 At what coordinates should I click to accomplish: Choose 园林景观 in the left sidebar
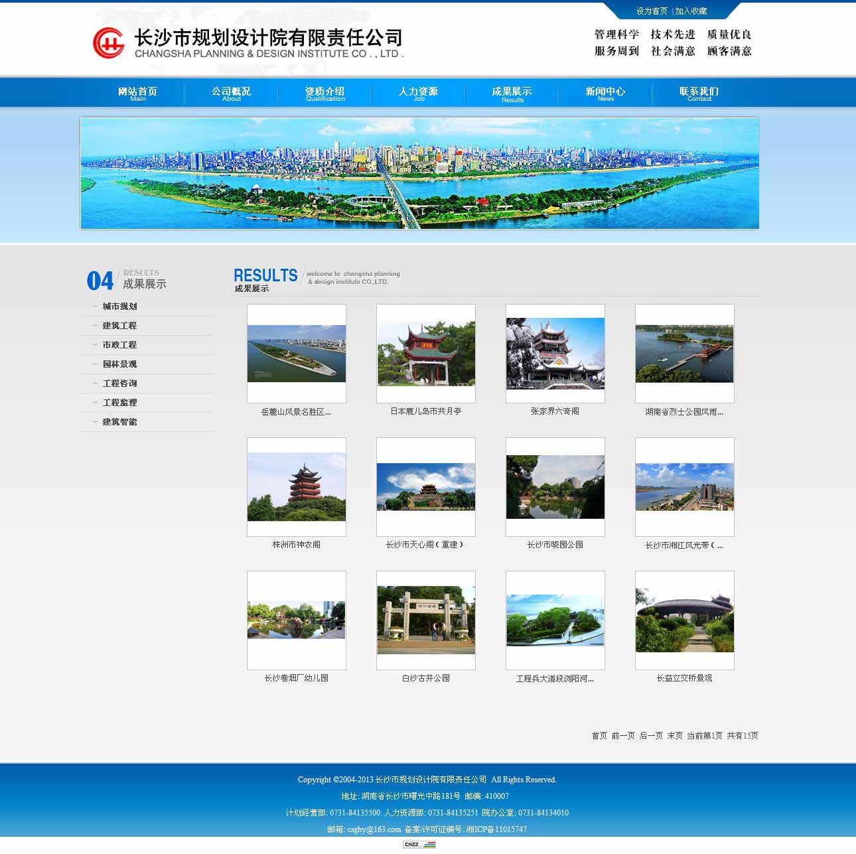click(x=119, y=364)
